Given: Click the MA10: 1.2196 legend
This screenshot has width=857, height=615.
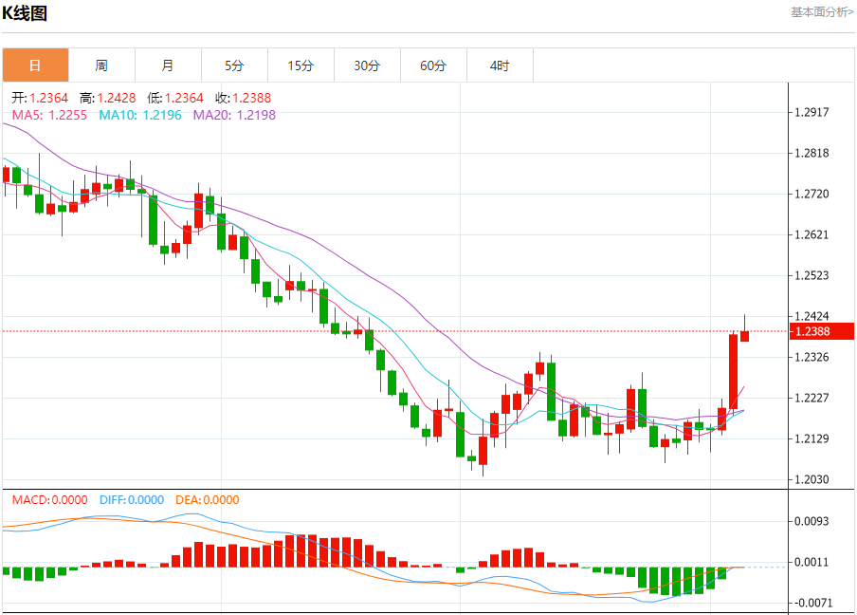Looking at the screenshot, I should [140, 115].
